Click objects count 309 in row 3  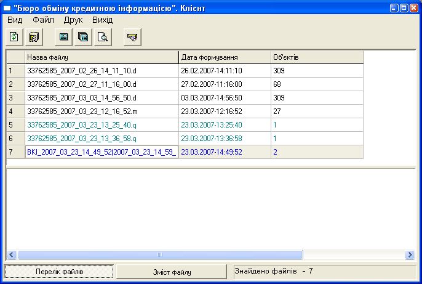pos(317,98)
